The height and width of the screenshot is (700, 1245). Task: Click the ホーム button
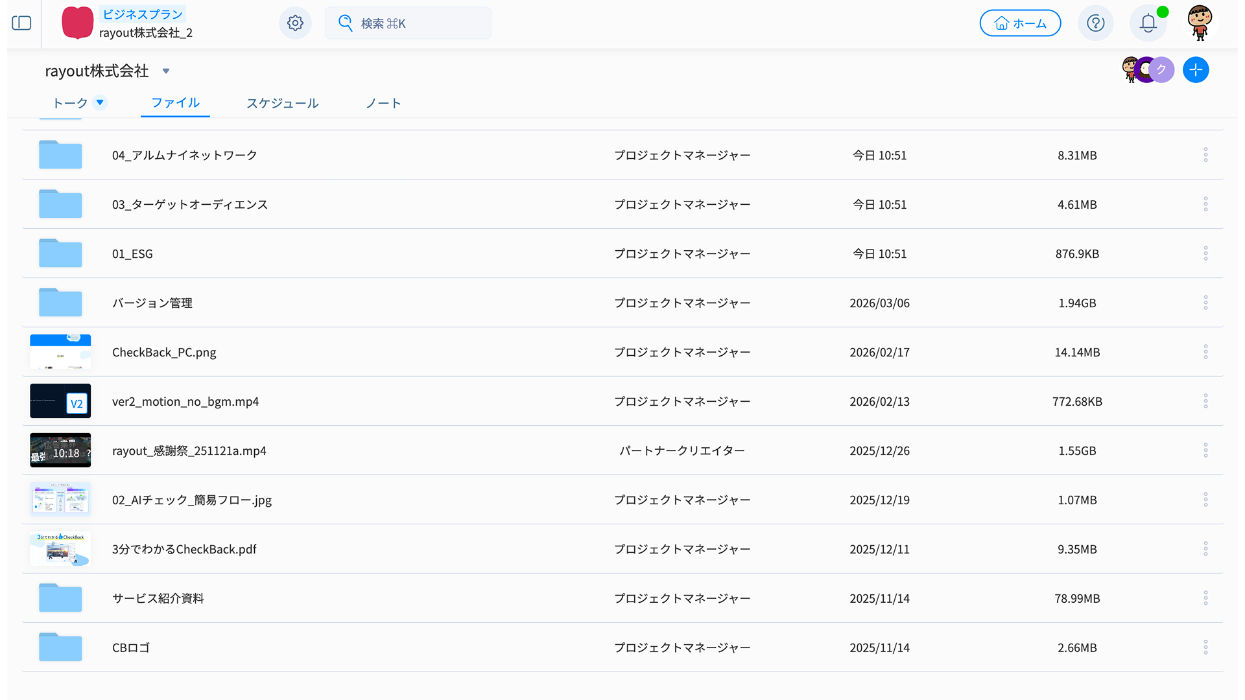click(1020, 23)
